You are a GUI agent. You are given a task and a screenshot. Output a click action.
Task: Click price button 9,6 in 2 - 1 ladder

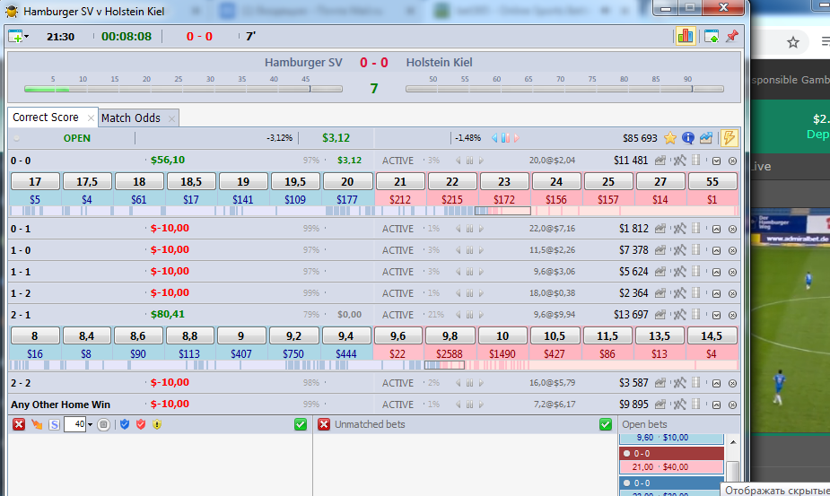coord(398,336)
